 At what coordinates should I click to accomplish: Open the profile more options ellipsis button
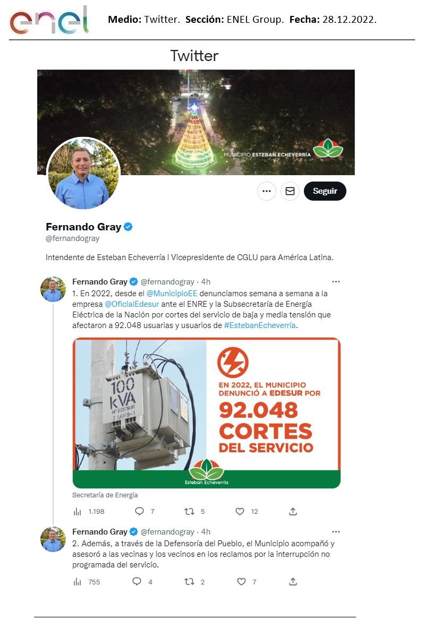coord(267,191)
